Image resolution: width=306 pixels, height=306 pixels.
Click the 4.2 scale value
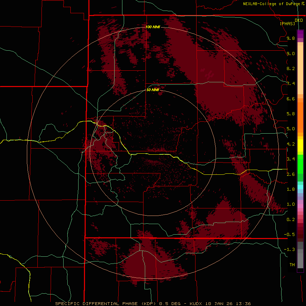pos(291,144)
